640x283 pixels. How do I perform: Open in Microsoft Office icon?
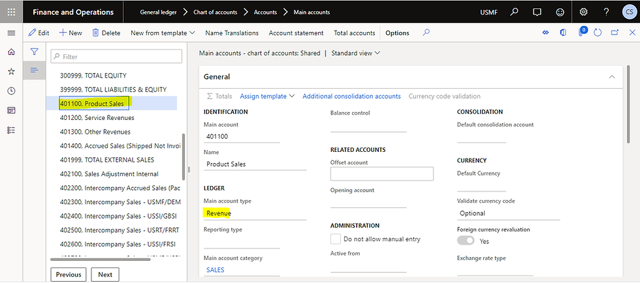[x=563, y=33]
